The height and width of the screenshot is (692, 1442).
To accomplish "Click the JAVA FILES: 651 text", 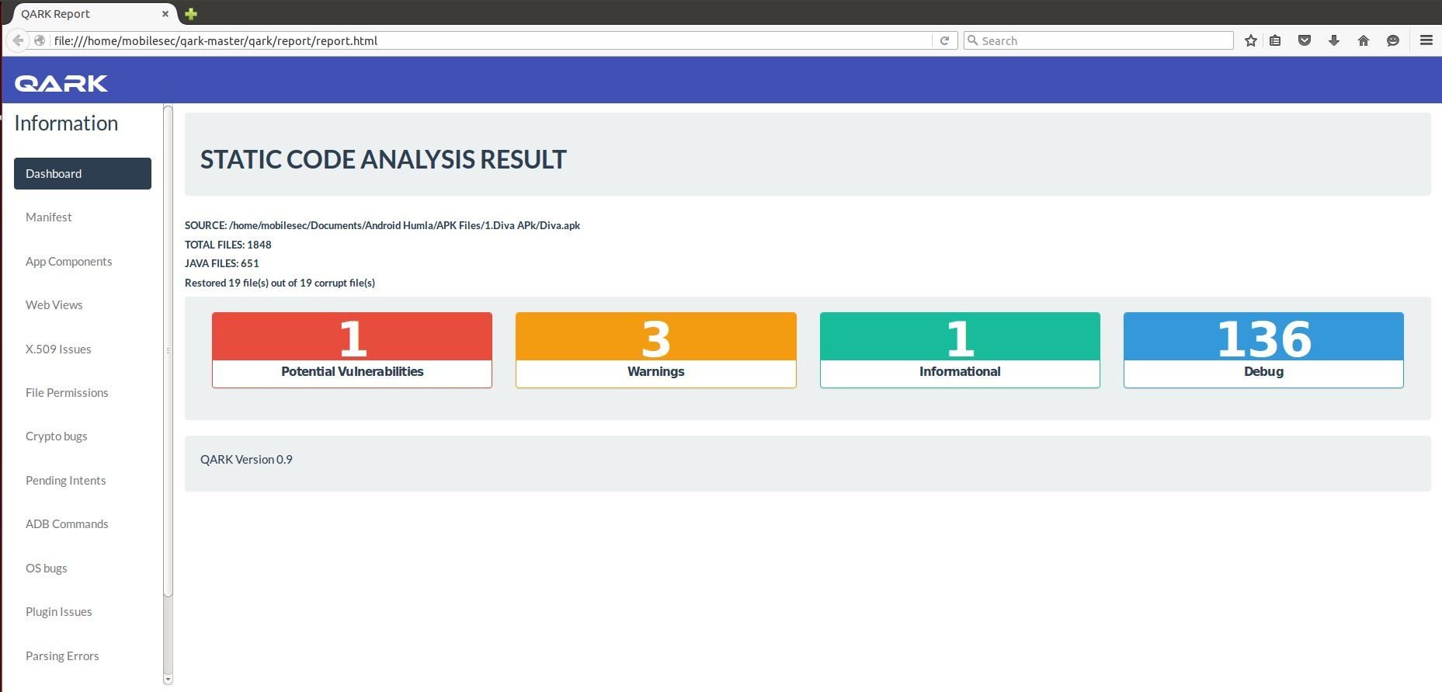I will (222, 263).
